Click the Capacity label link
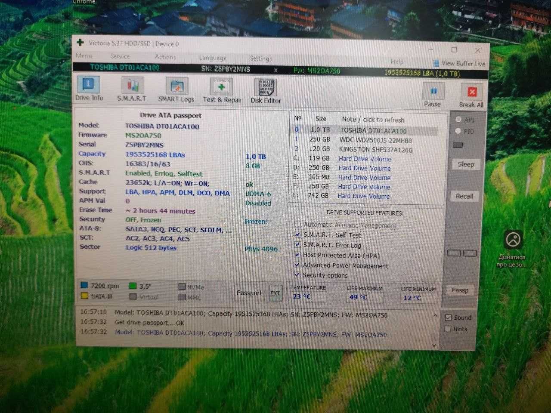551x413 pixels. [x=92, y=154]
